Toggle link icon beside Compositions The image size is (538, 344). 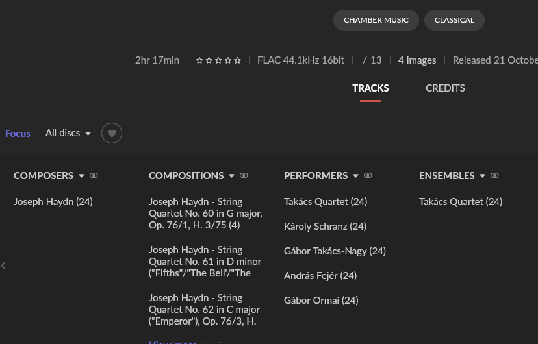pyautogui.click(x=244, y=175)
